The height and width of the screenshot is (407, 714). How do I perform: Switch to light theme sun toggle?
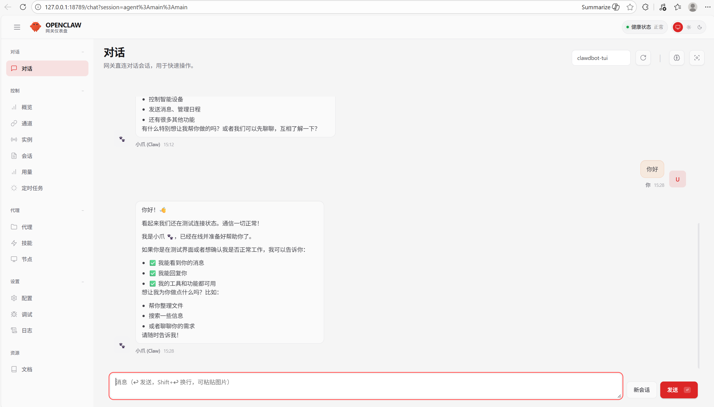(x=689, y=27)
